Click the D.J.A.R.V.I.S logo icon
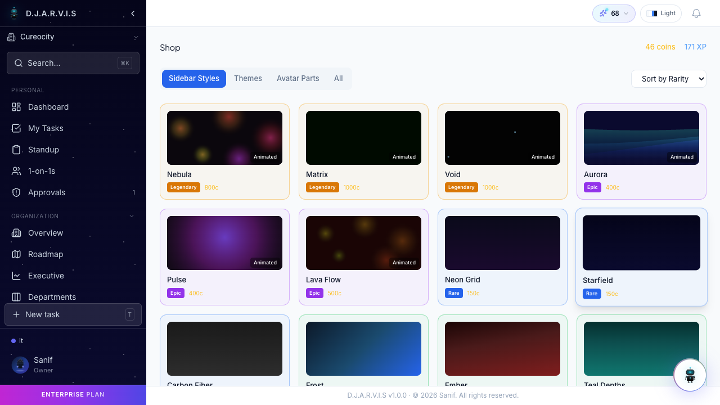Screen dimensions: 720x405 point(14,13)
